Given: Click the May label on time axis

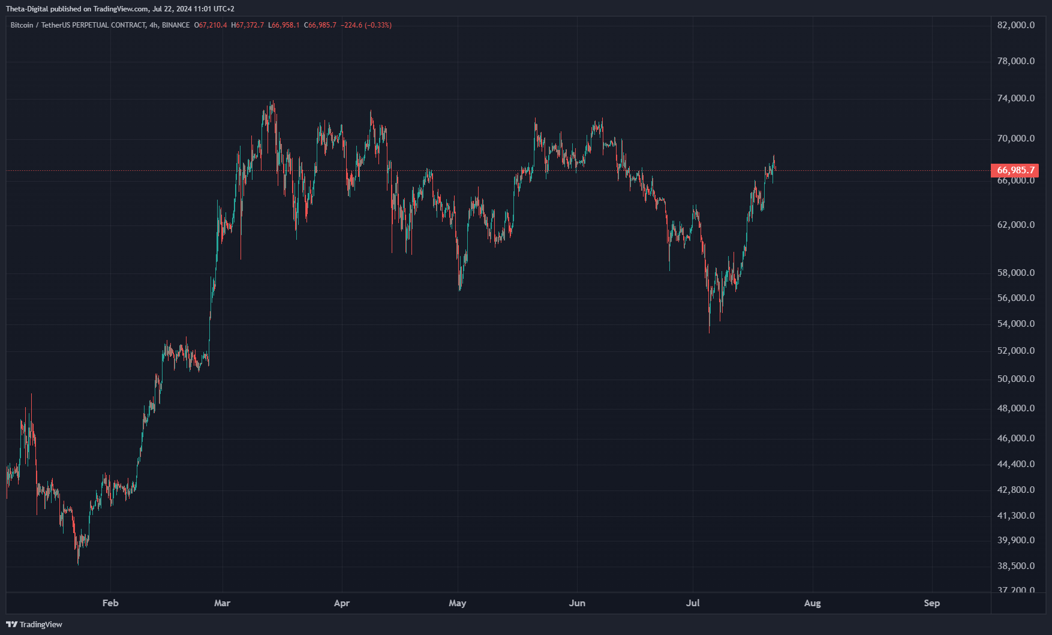Looking at the screenshot, I should click(458, 603).
